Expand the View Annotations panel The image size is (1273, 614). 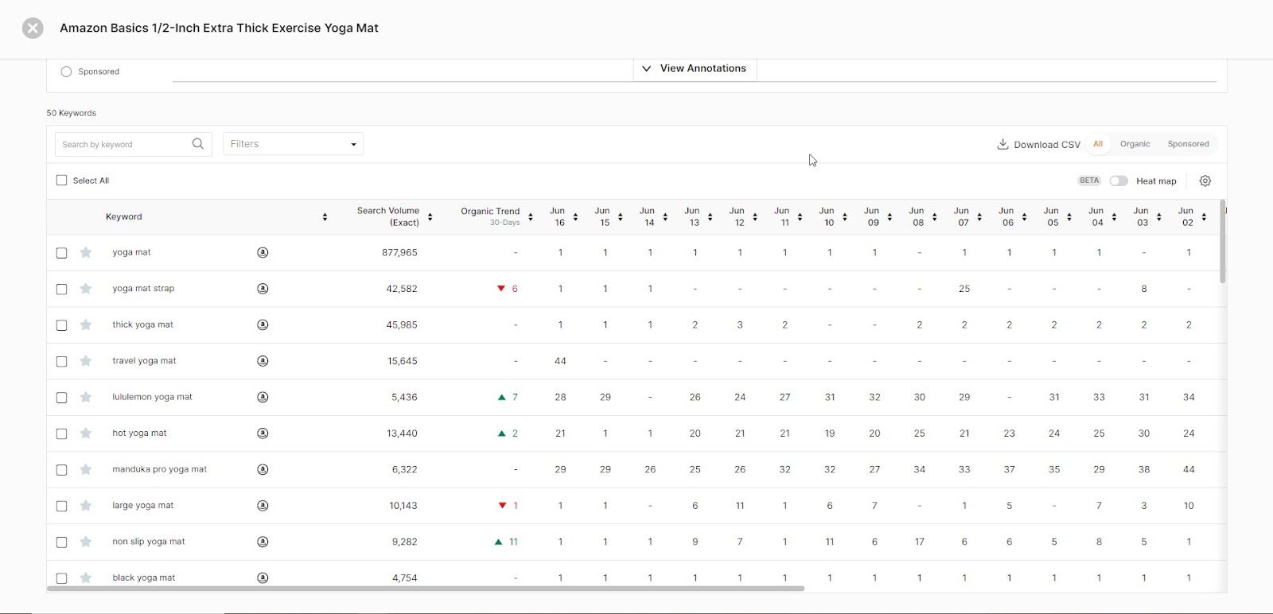tap(695, 68)
